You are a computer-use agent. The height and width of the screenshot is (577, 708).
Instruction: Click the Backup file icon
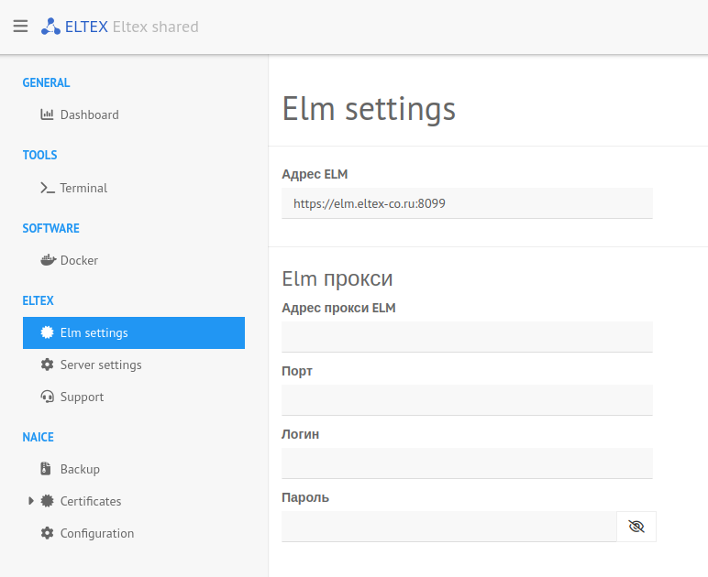tap(47, 469)
